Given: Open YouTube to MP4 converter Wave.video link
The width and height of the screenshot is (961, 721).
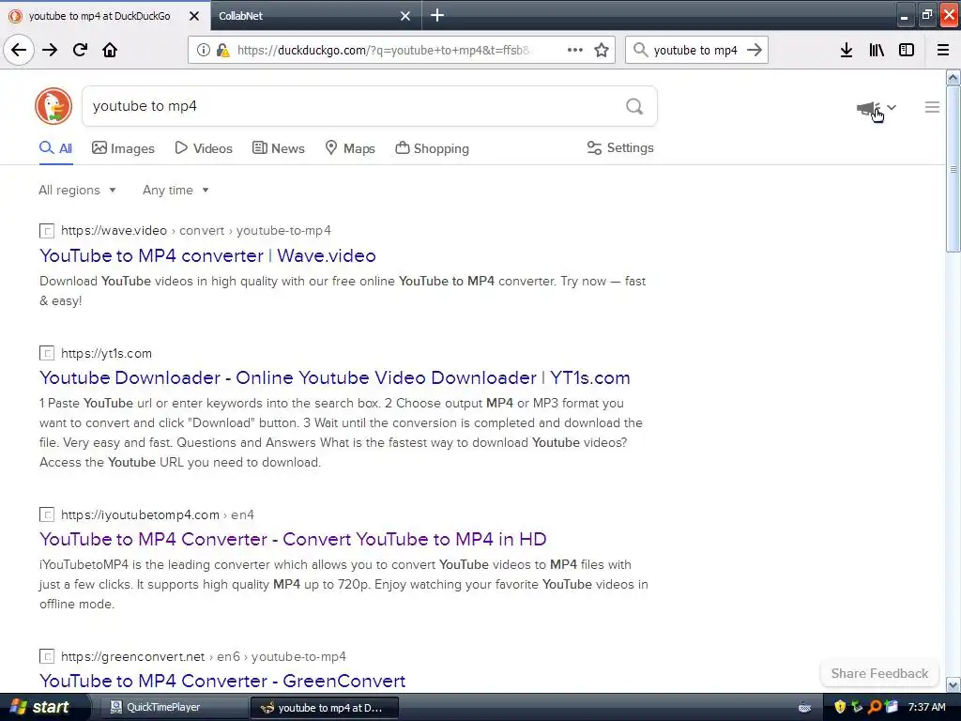Looking at the screenshot, I should (x=207, y=255).
